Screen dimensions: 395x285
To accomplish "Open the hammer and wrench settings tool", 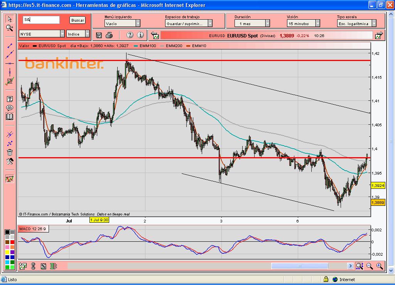I will [x=10, y=161].
